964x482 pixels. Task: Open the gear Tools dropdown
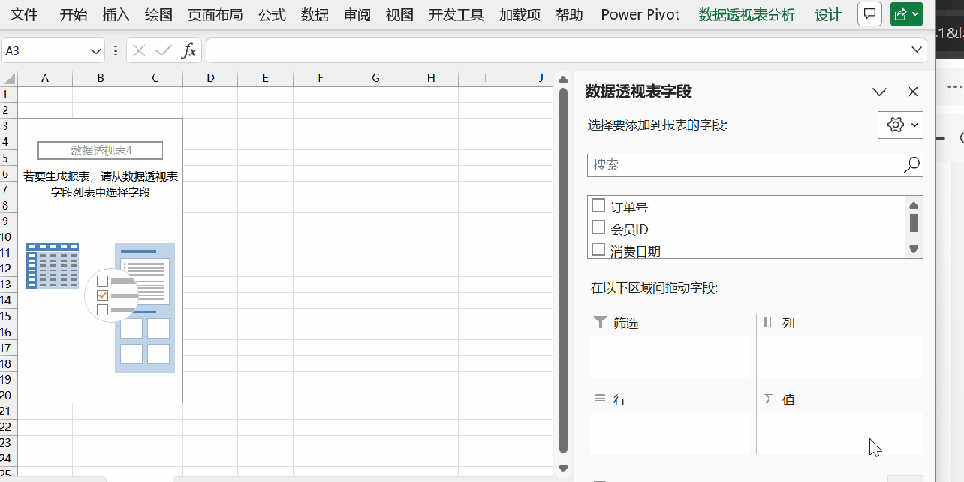click(902, 125)
